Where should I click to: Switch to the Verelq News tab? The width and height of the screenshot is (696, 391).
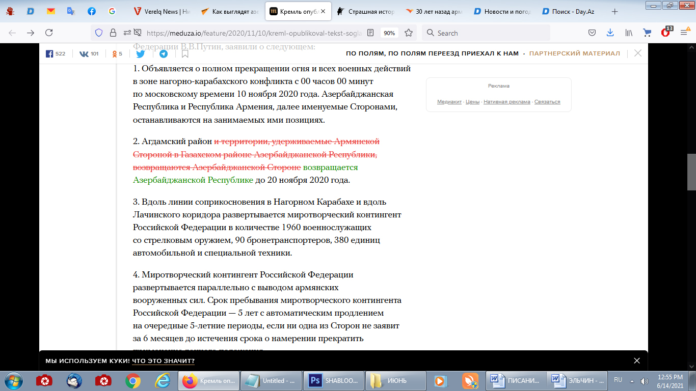click(x=161, y=11)
